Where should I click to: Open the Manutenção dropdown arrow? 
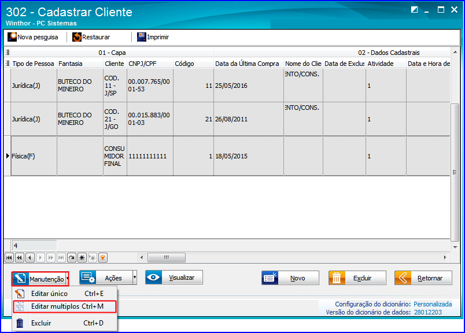(67, 279)
